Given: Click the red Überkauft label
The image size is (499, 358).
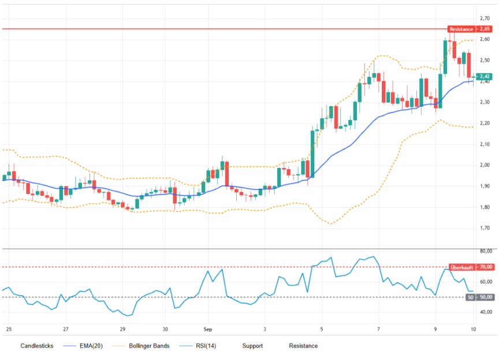Looking at the screenshot, I should [462, 267].
